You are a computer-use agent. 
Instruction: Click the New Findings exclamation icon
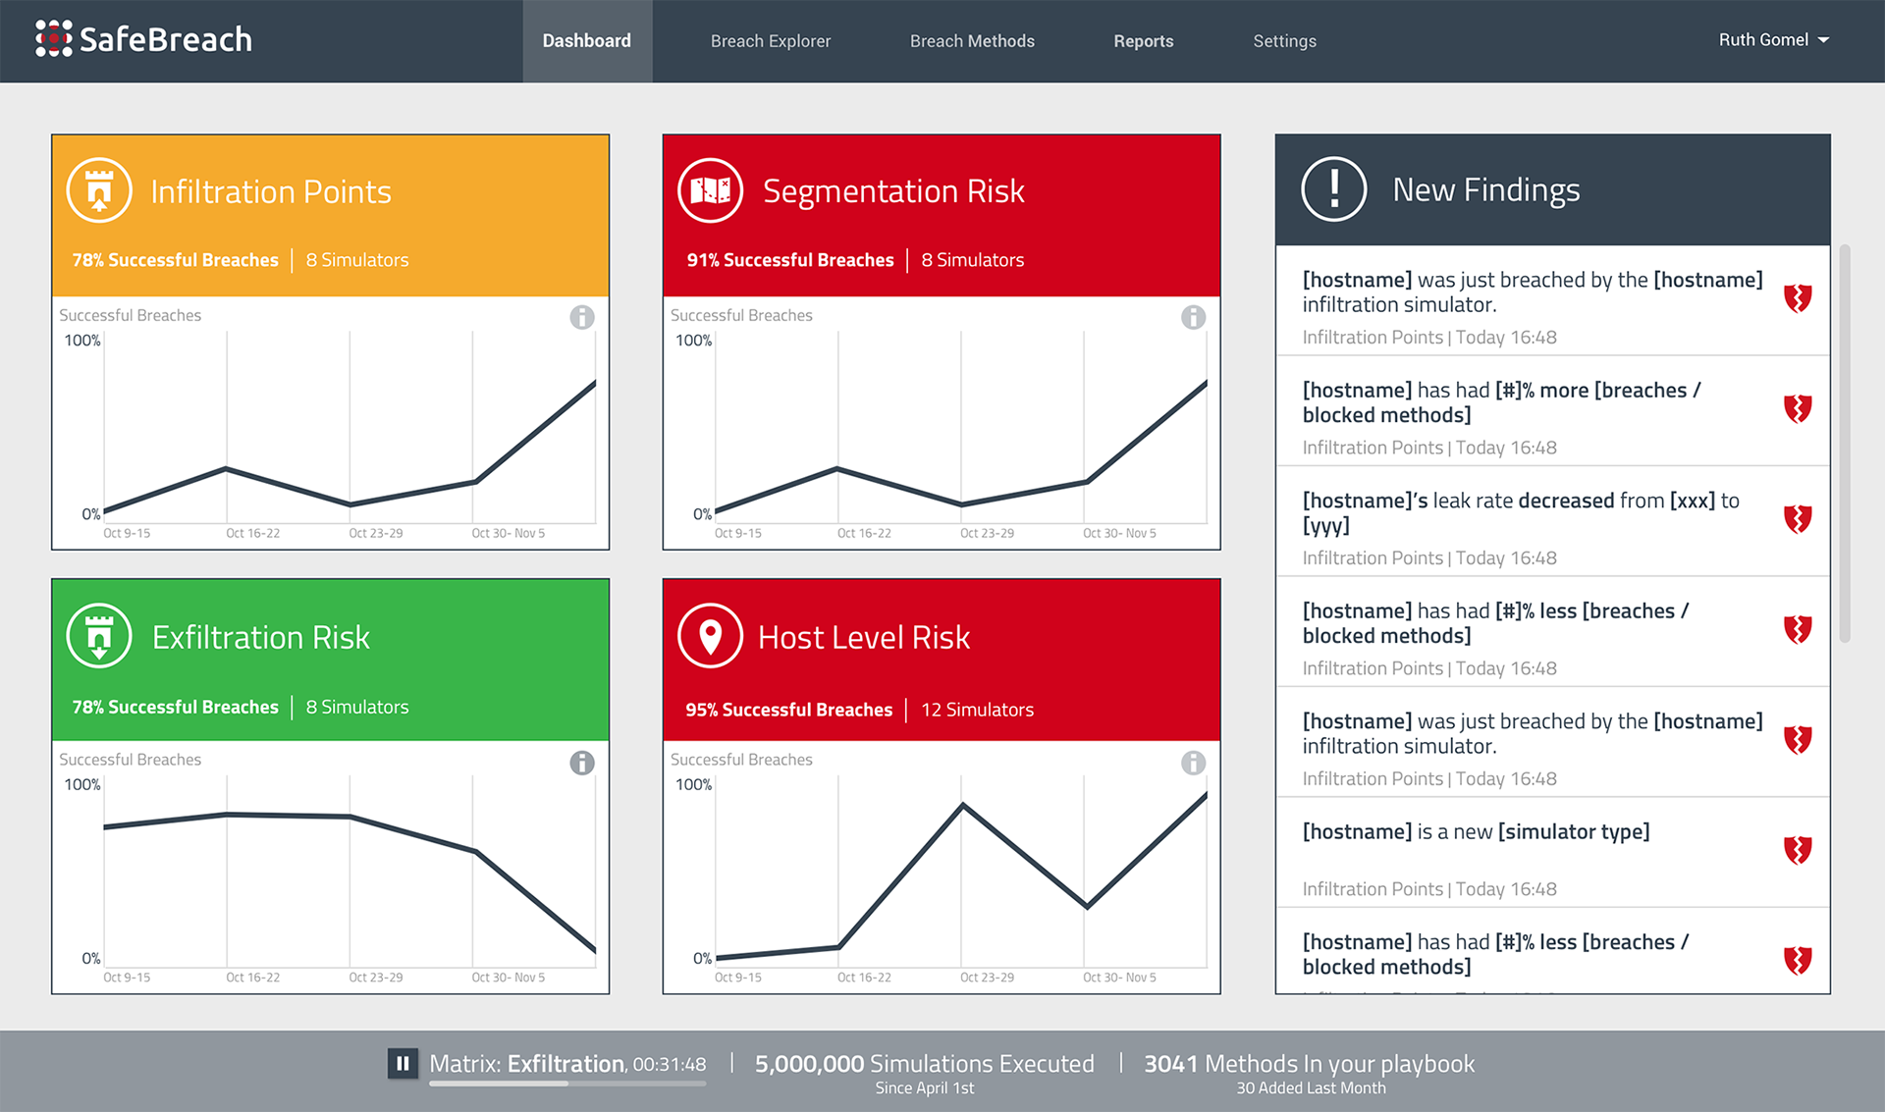[x=1333, y=188]
